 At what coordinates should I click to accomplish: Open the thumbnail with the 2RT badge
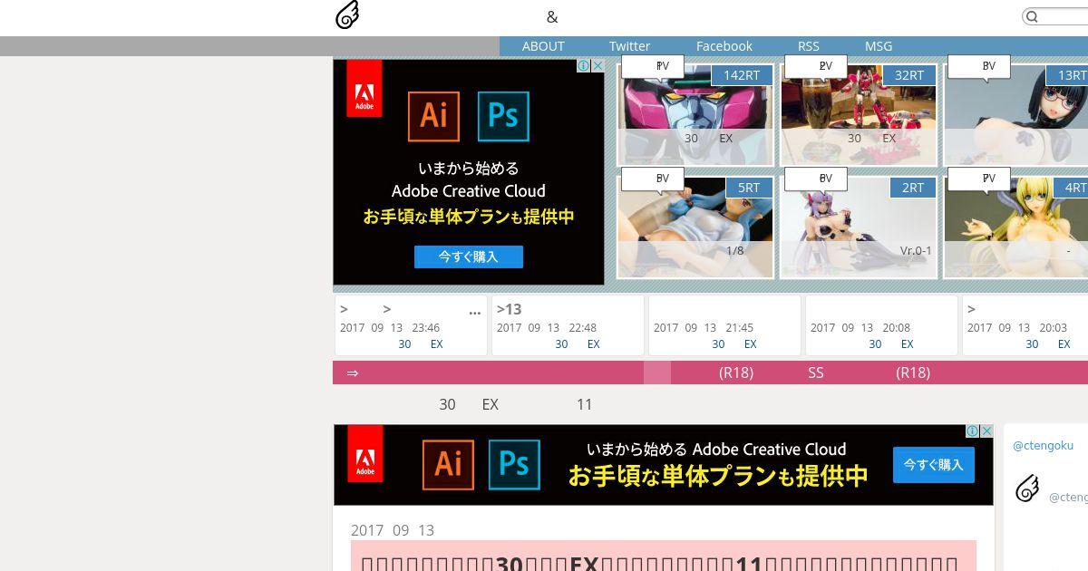pyautogui.click(x=859, y=227)
